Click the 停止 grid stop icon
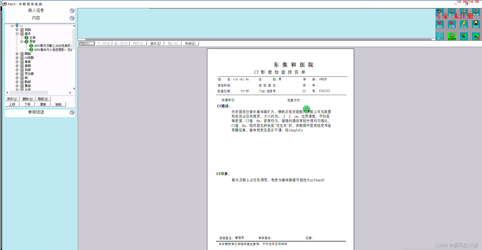Screen dimensions: 482x250 (x=440, y=36)
